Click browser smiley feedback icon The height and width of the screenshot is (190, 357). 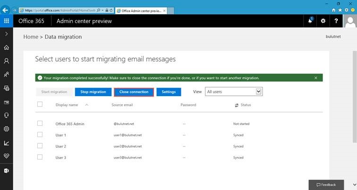pyautogui.click(x=353, y=10)
